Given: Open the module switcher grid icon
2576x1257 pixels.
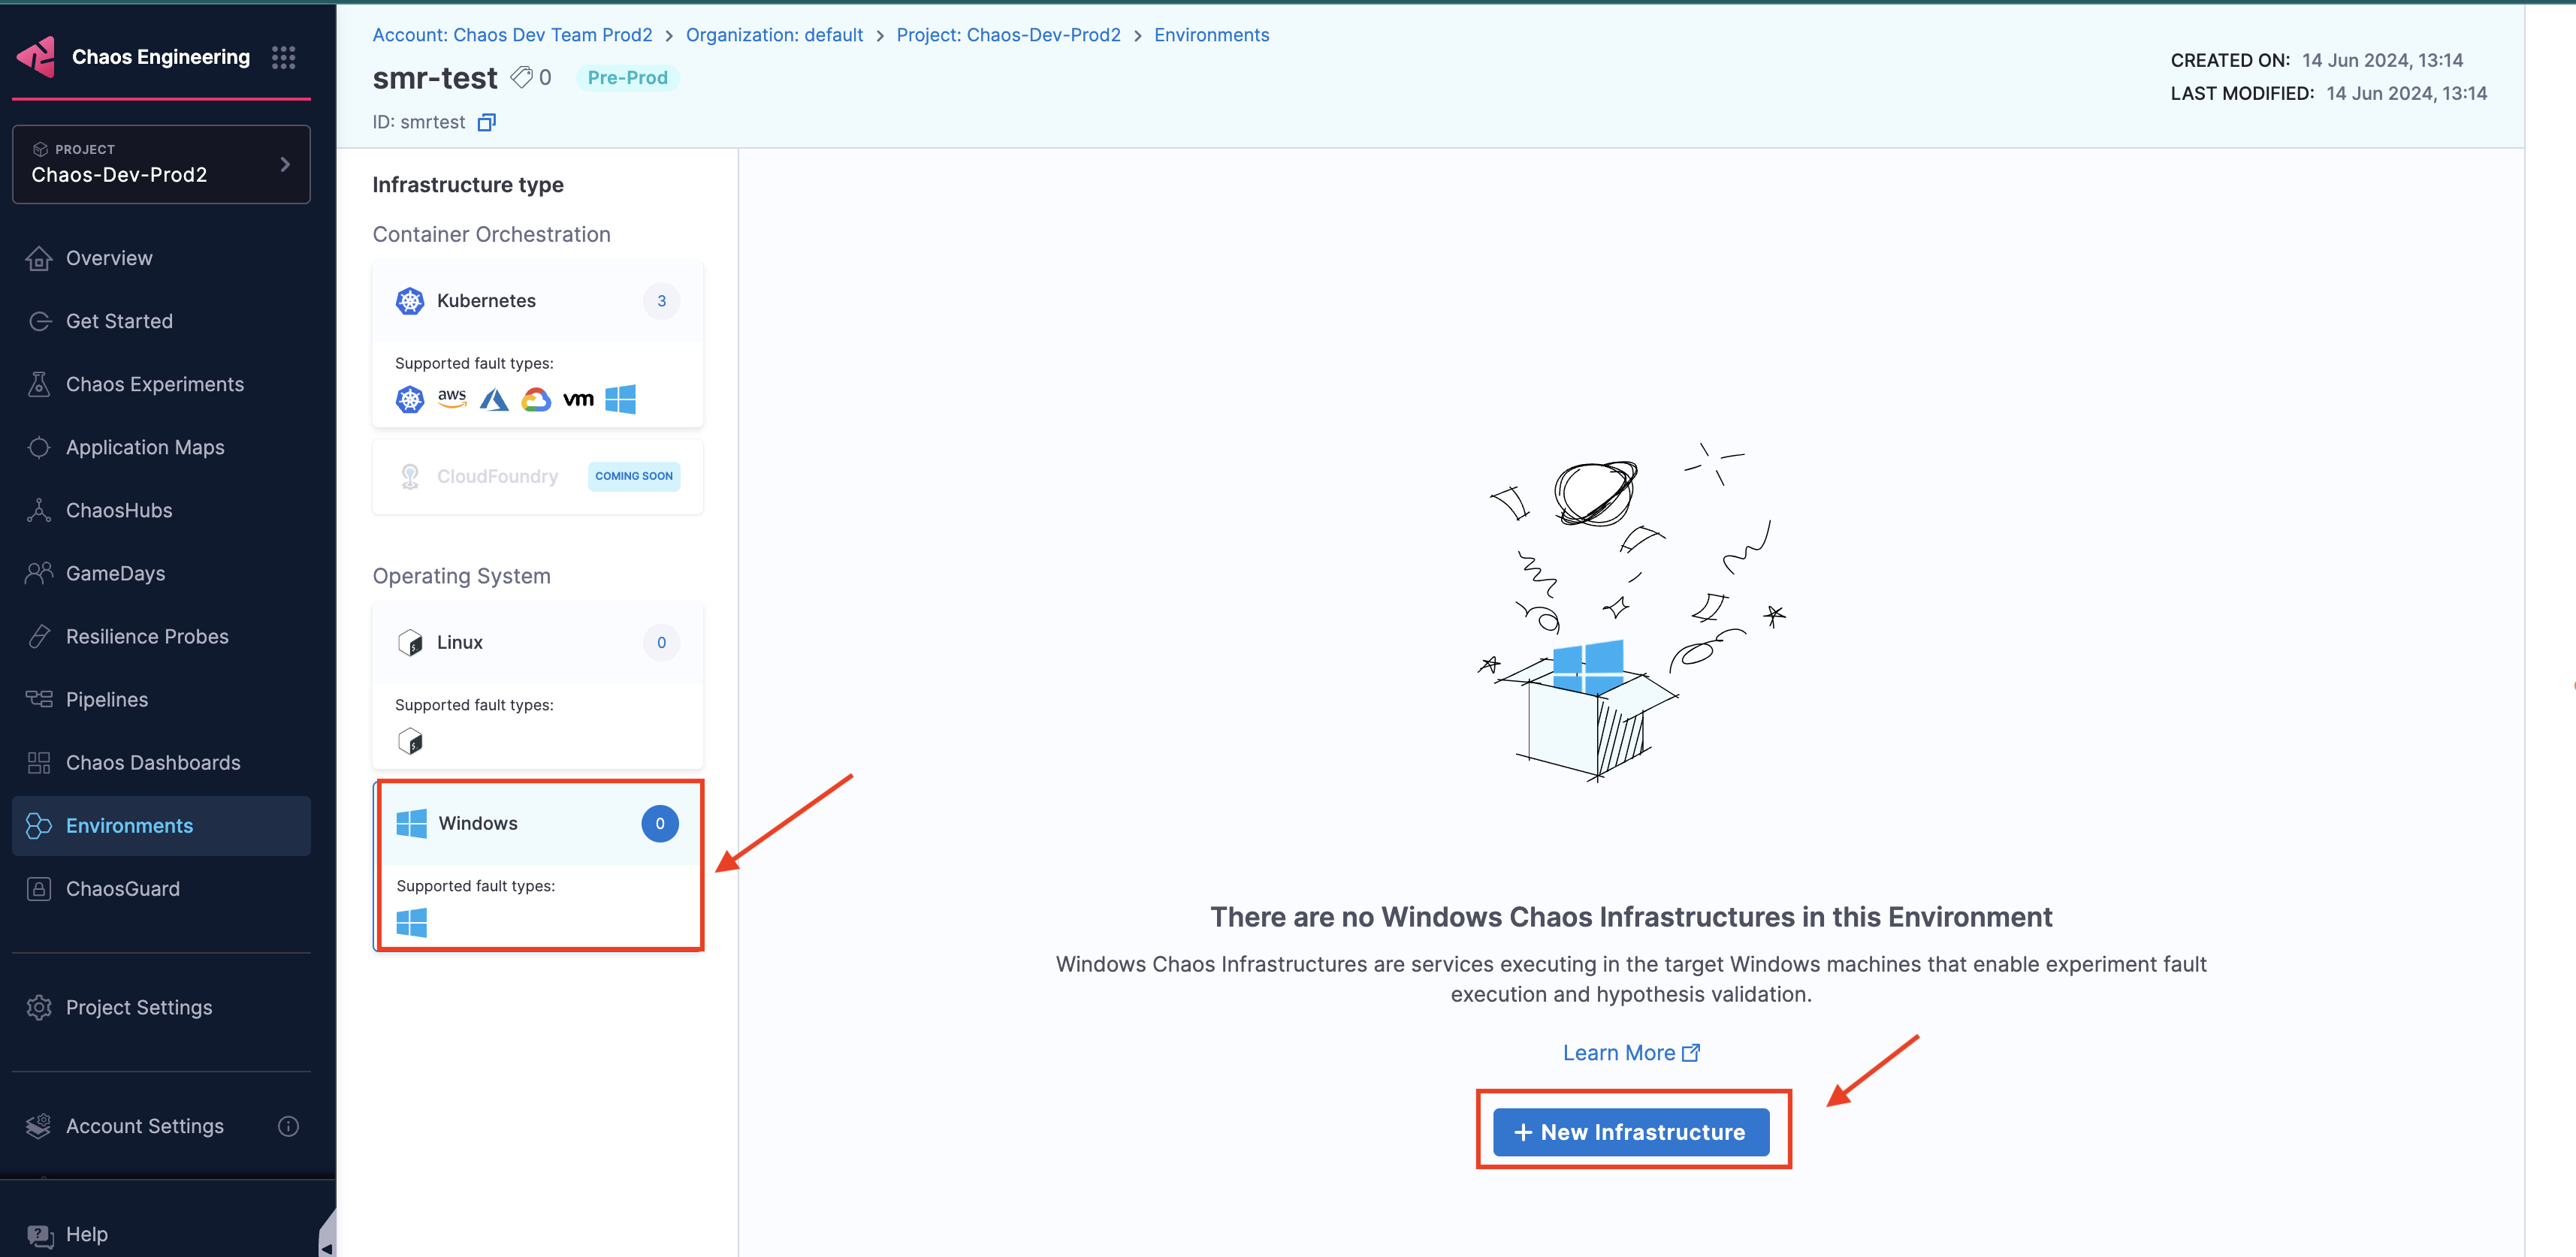Looking at the screenshot, I should point(283,57).
